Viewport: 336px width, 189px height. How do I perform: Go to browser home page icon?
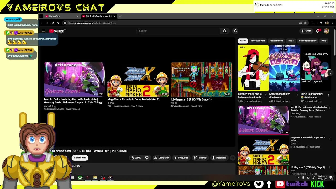(x=58, y=23)
